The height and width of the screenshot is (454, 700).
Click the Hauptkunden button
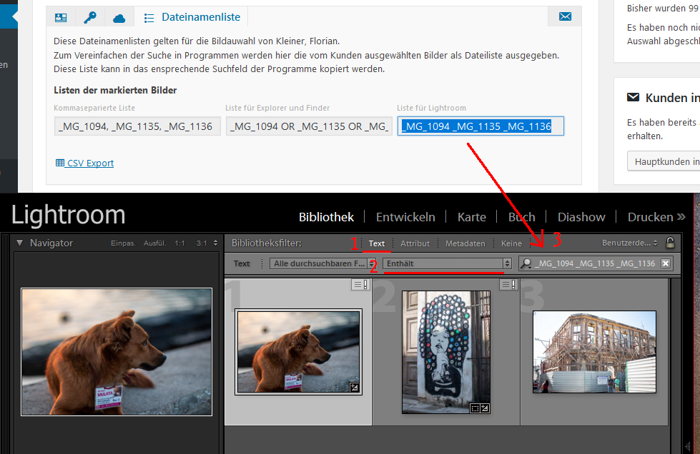click(x=663, y=161)
